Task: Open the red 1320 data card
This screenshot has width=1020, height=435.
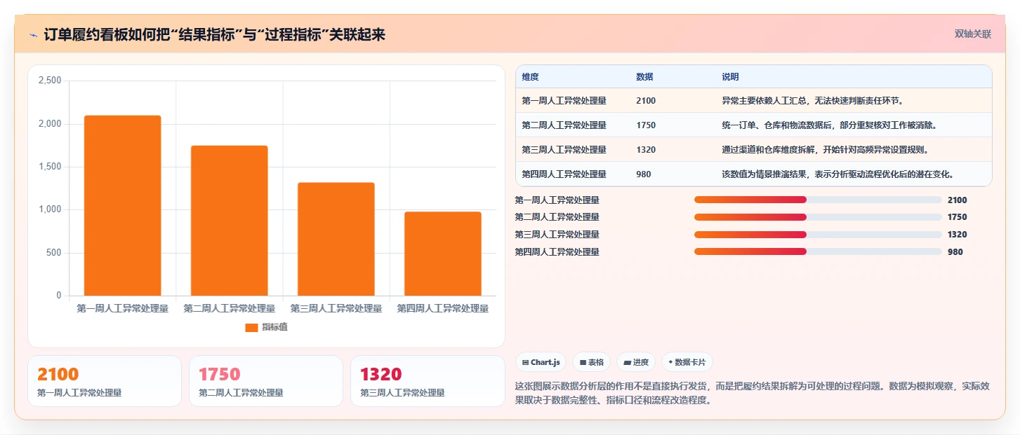Action: click(x=428, y=381)
